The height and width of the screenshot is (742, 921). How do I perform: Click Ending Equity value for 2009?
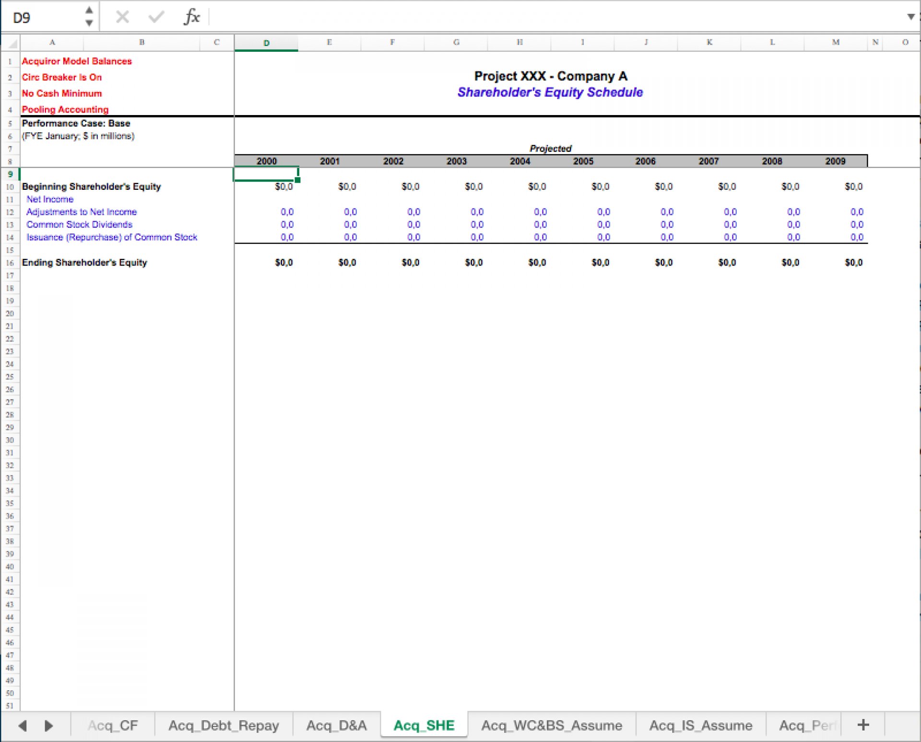tap(853, 263)
